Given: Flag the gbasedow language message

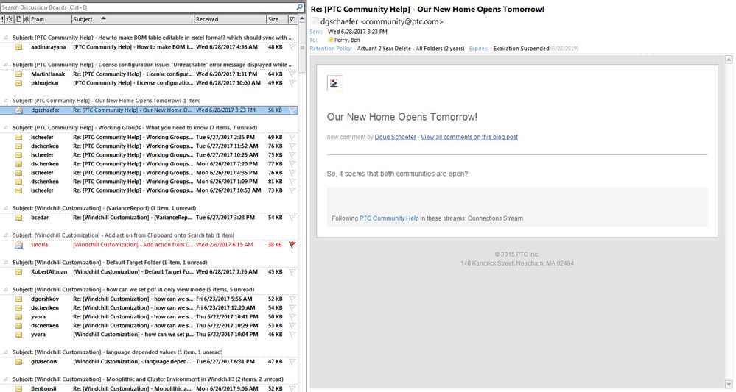Looking at the screenshot, I should tap(292, 362).
